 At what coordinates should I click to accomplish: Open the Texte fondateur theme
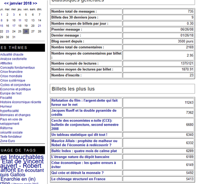coord(11,137)
